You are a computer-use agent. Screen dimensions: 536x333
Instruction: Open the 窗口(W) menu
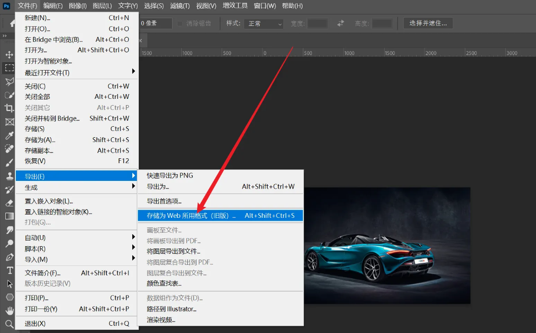(265, 6)
